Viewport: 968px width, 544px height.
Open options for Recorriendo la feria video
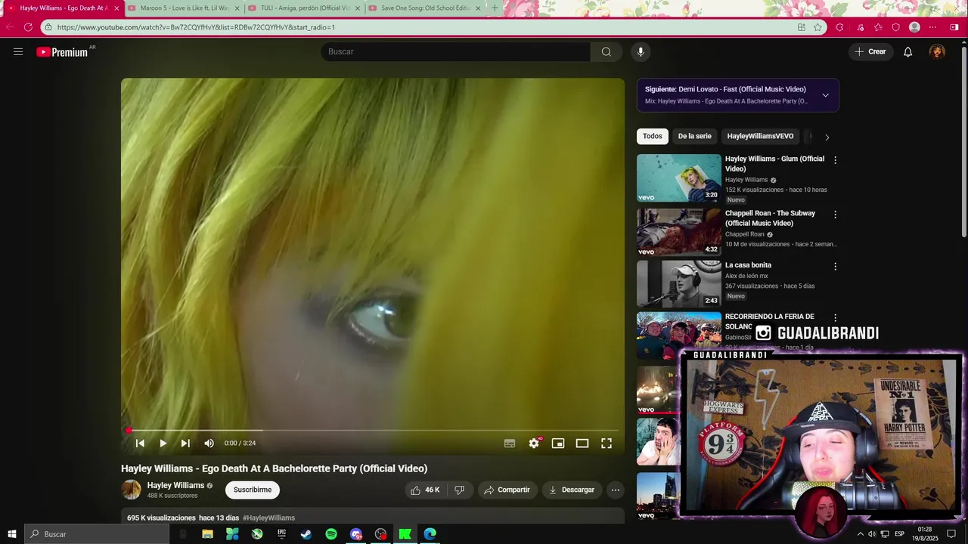click(x=835, y=318)
